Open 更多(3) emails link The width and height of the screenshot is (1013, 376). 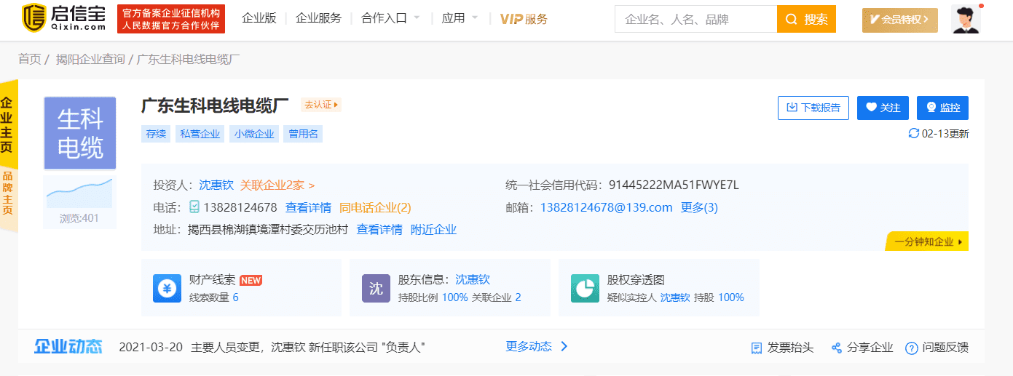coord(699,207)
